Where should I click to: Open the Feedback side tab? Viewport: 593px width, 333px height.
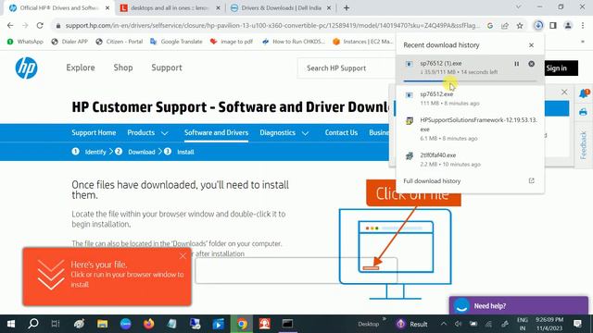(x=583, y=145)
